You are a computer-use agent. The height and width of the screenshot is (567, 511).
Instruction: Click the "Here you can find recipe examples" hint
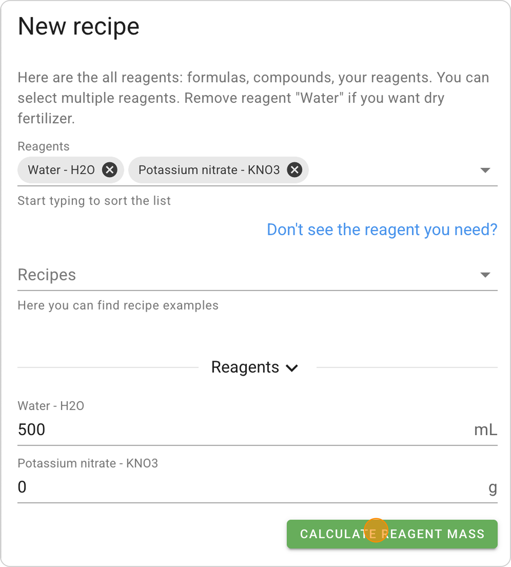coord(118,305)
